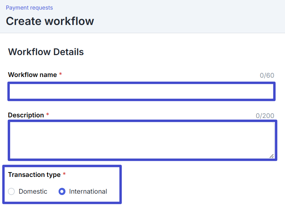Click the 0/60 character counter
285x207 pixels.
click(267, 75)
